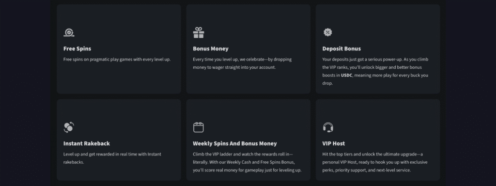Select the VIP Host heading
The width and height of the screenshot is (496, 186).
(x=334, y=143)
